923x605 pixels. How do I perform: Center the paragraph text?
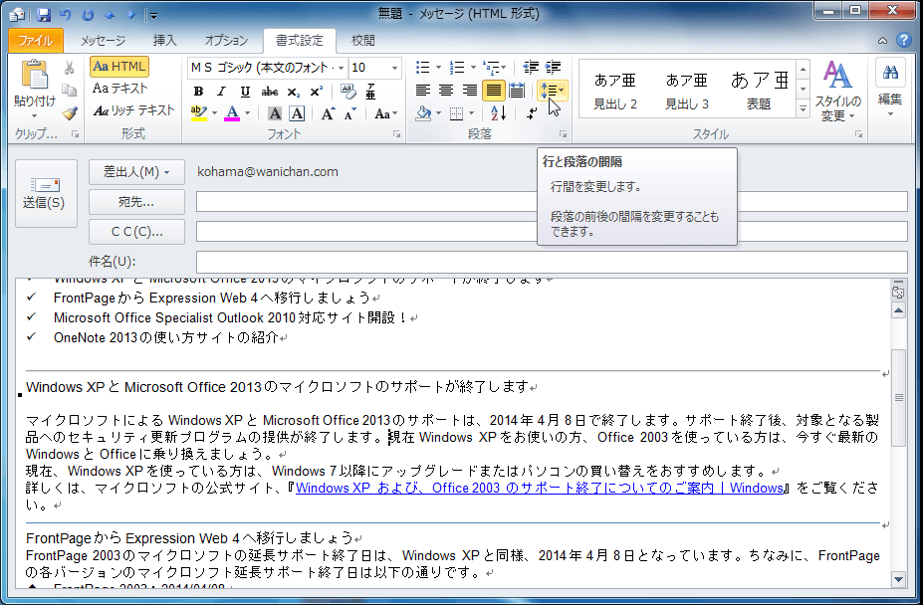(446, 91)
